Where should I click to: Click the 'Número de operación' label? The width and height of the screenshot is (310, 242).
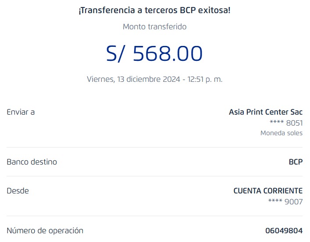(x=45, y=231)
